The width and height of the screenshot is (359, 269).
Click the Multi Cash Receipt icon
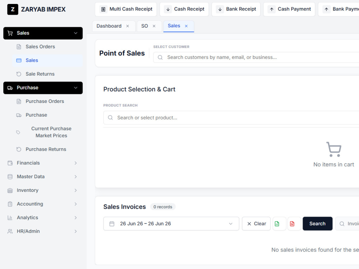(103, 9)
